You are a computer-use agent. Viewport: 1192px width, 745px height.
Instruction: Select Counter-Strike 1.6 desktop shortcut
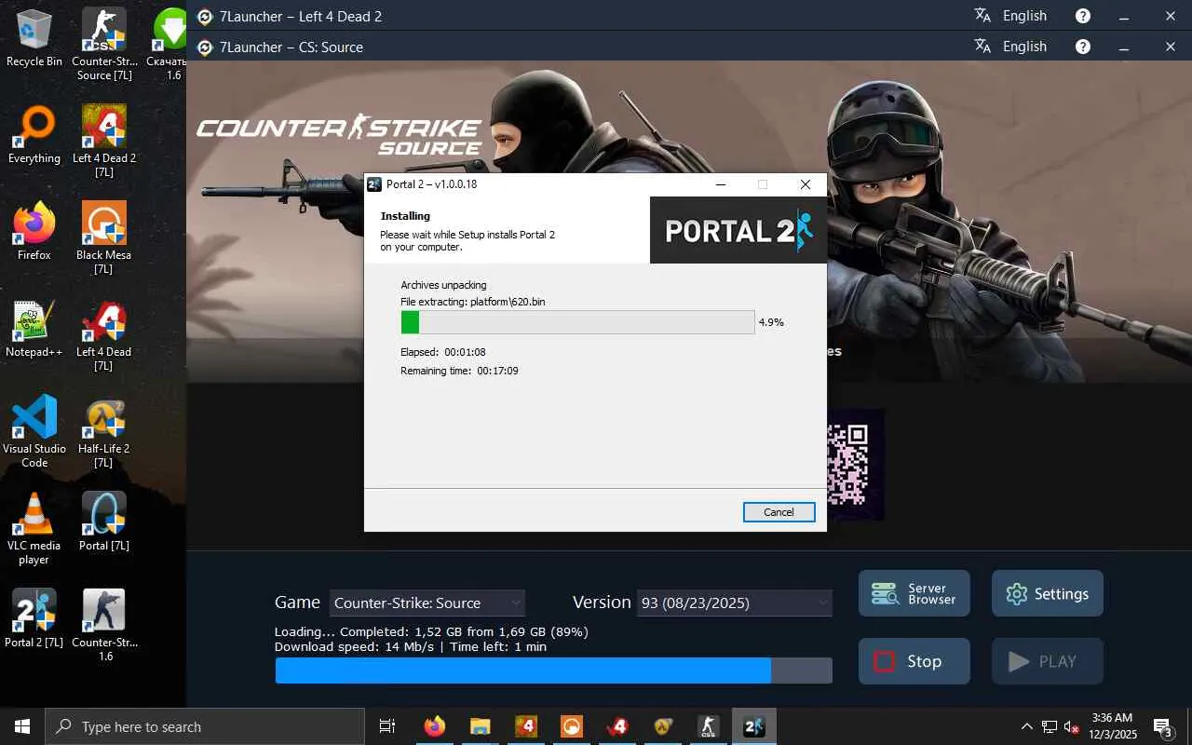tap(104, 626)
